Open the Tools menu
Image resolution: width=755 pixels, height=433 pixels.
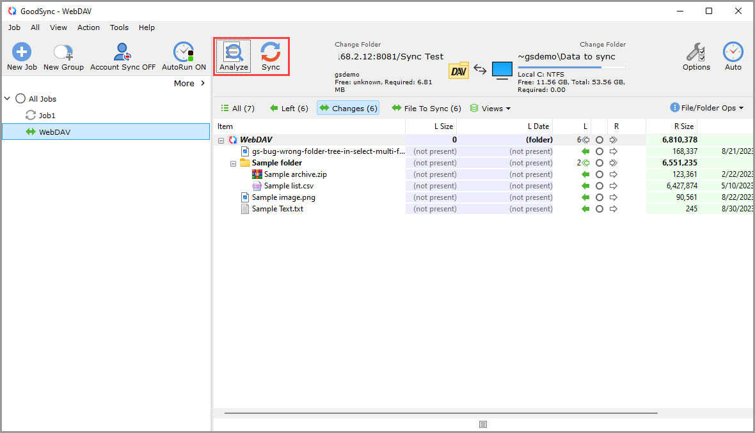119,27
